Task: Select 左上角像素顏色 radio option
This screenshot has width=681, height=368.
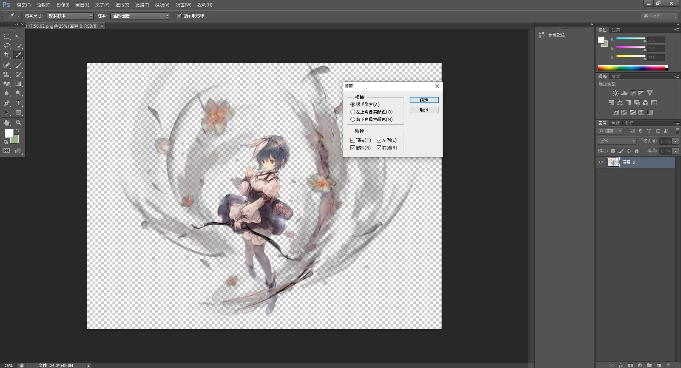Action: 353,112
